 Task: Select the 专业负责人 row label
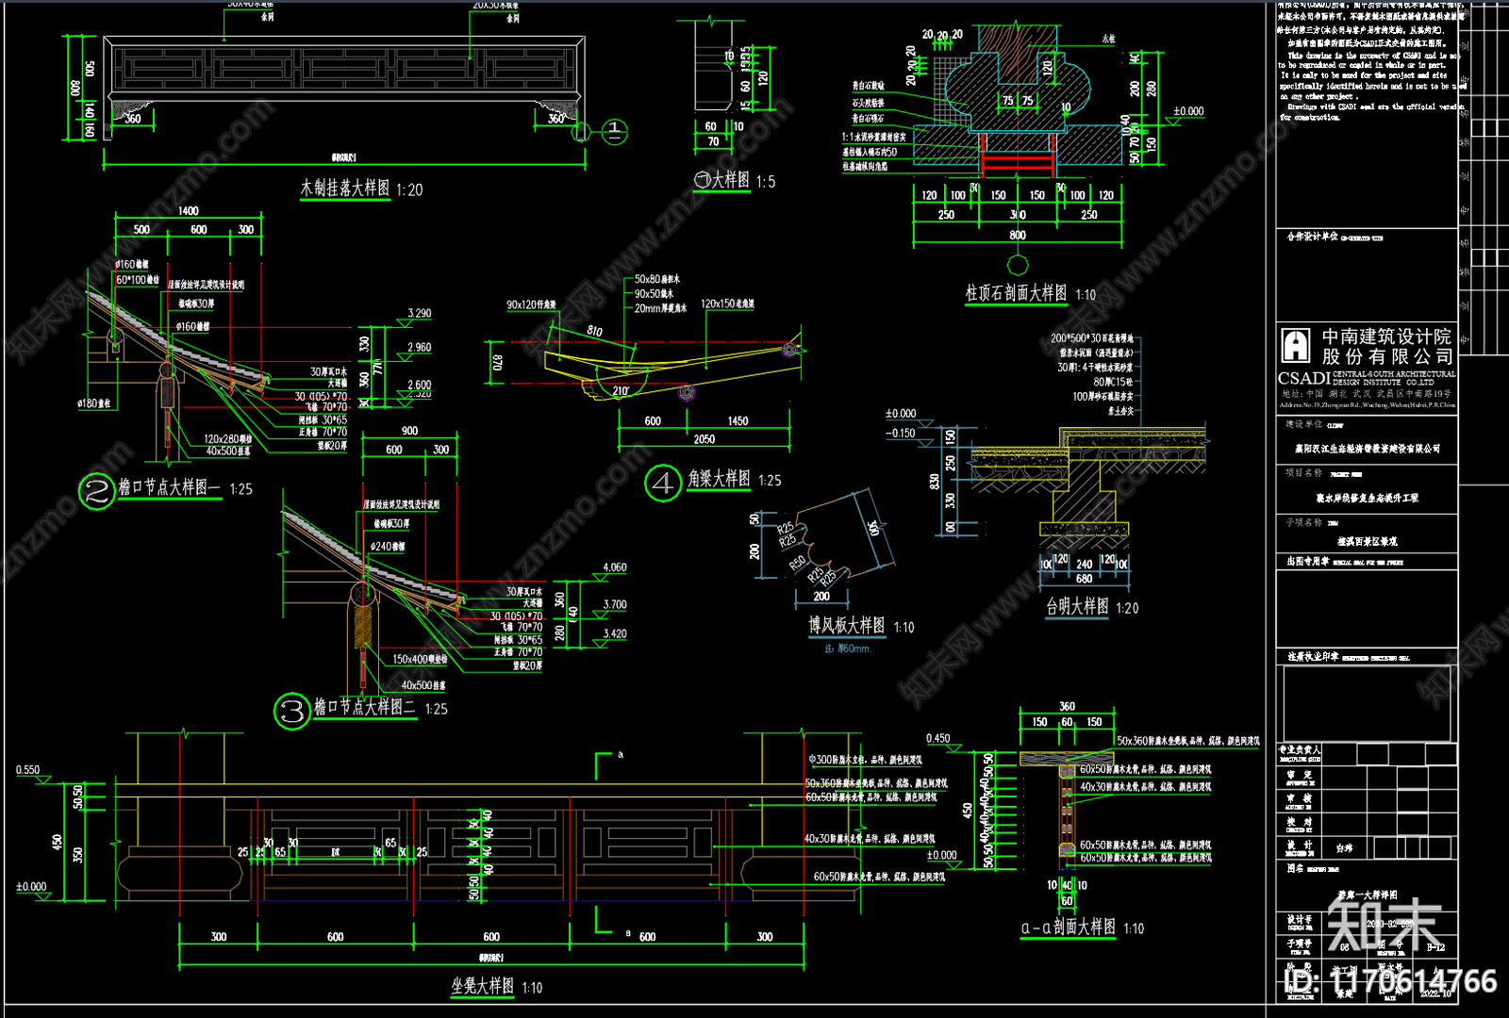(x=1300, y=750)
